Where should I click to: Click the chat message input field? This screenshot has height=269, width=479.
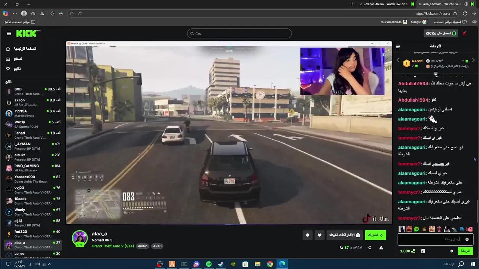point(436,239)
